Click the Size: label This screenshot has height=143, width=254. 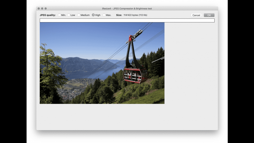click(x=119, y=15)
